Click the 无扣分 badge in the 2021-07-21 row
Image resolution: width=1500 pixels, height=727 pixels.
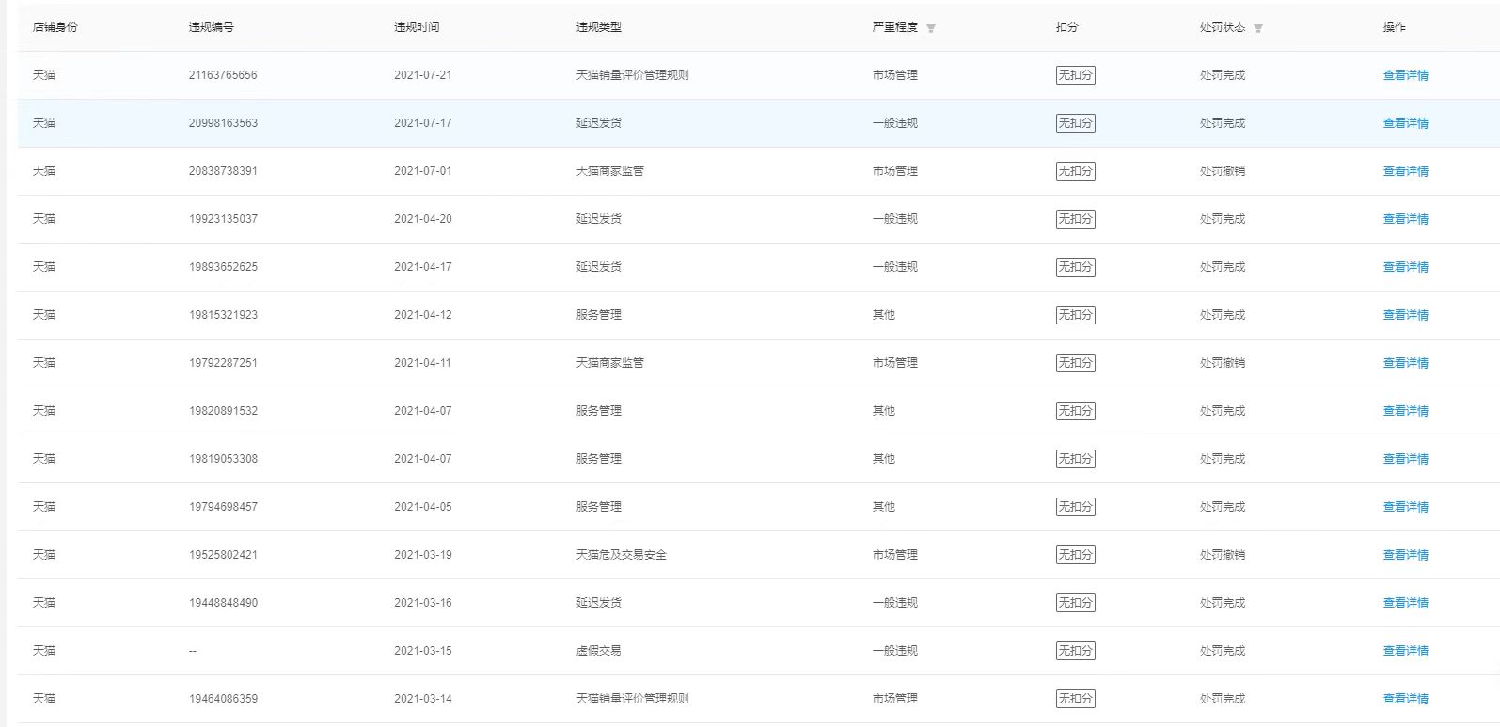1076,75
